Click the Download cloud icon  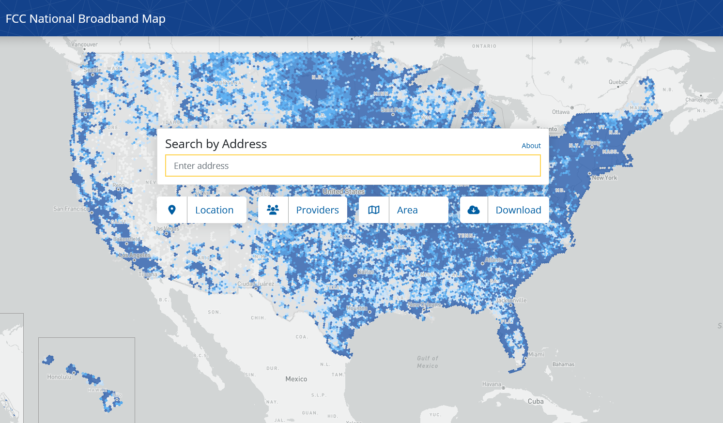click(x=474, y=210)
